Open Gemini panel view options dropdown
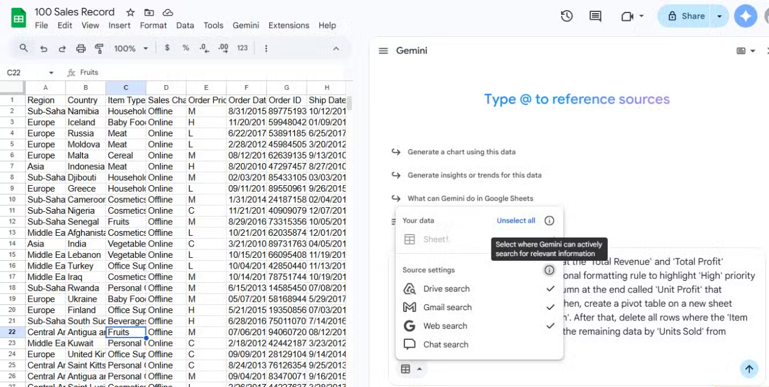The height and width of the screenshot is (387, 769). click(x=746, y=51)
